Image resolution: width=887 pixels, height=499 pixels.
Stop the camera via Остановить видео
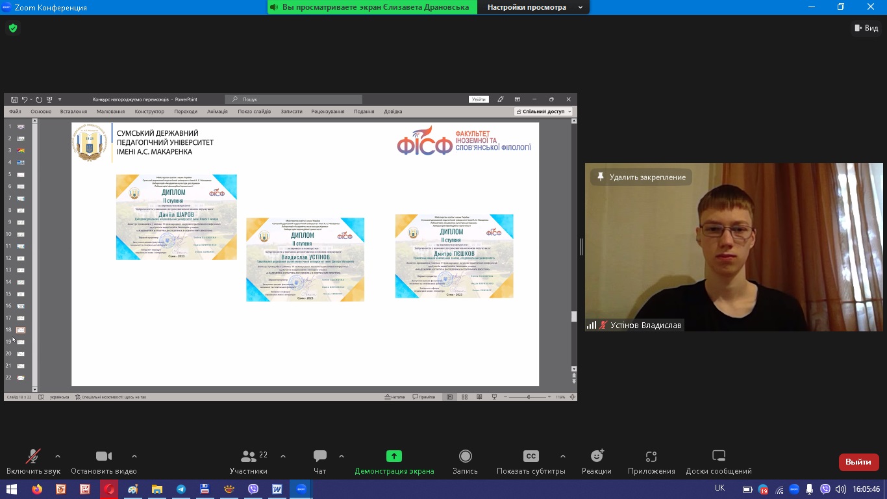104,462
